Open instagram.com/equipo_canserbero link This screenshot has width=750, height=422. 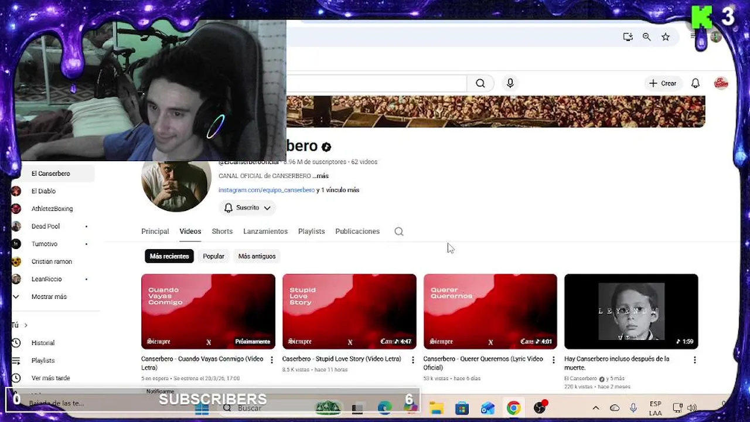click(x=267, y=190)
